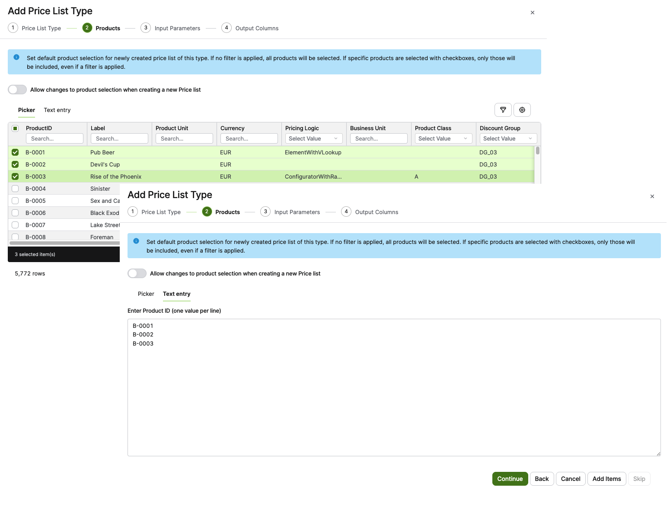The image size is (670, 519).
Task: Go to step 3 Input Parameters in foreground dialog
Action: click(x=290, y=212)
